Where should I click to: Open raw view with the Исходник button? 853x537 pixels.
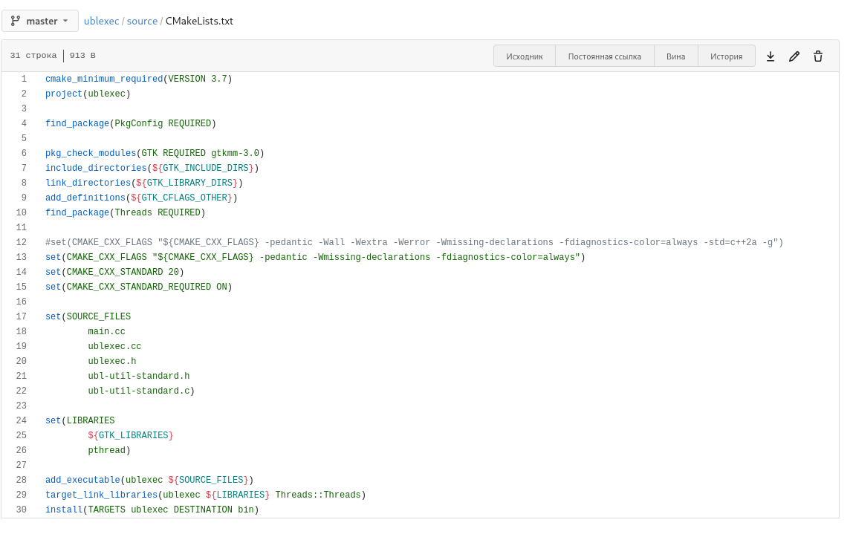[x=525, y=56]
